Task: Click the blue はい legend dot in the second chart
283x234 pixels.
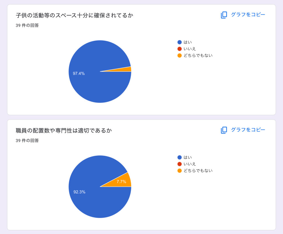Action: 180,157
